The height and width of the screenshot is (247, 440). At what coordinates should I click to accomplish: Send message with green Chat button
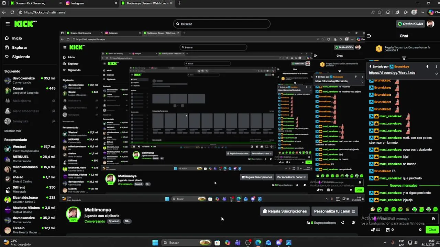(x=432, y=230)
